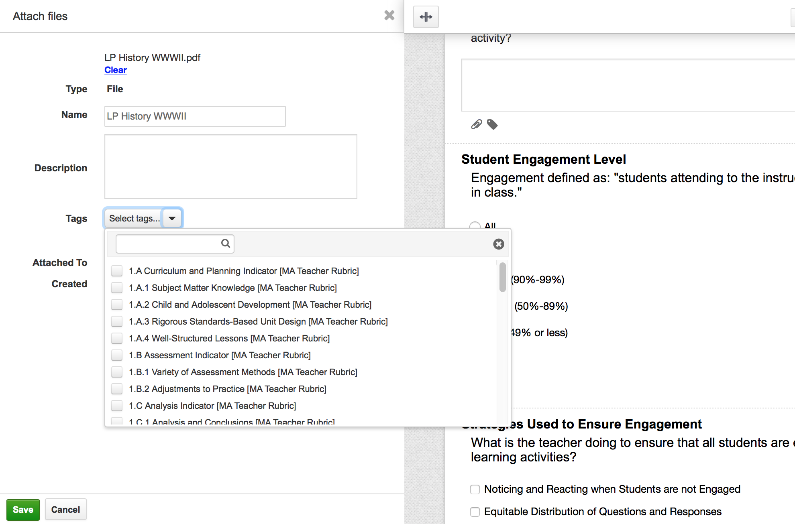Check 1.B.1 Variety of Assessment Methods tag

click(117, 372)
